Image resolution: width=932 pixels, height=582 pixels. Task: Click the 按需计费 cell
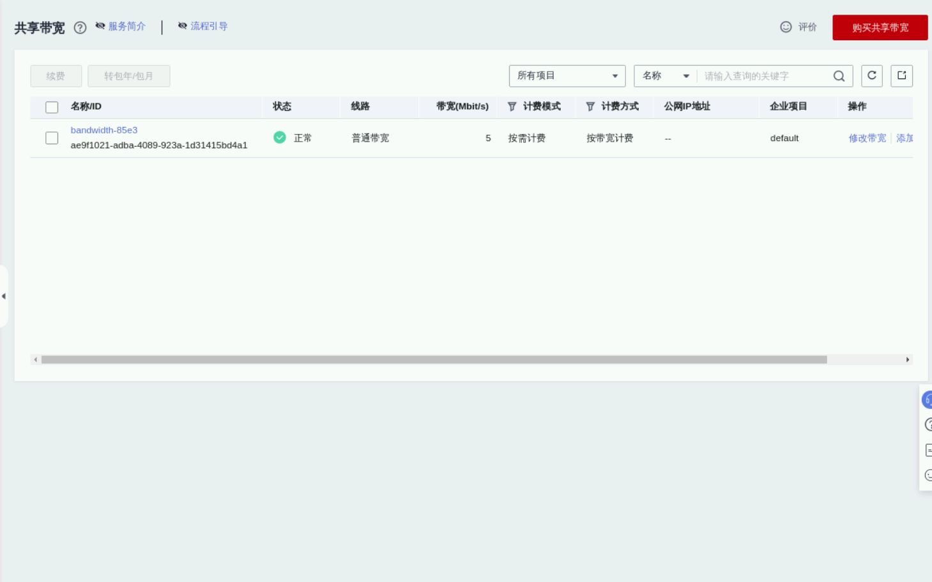(527, 138)
